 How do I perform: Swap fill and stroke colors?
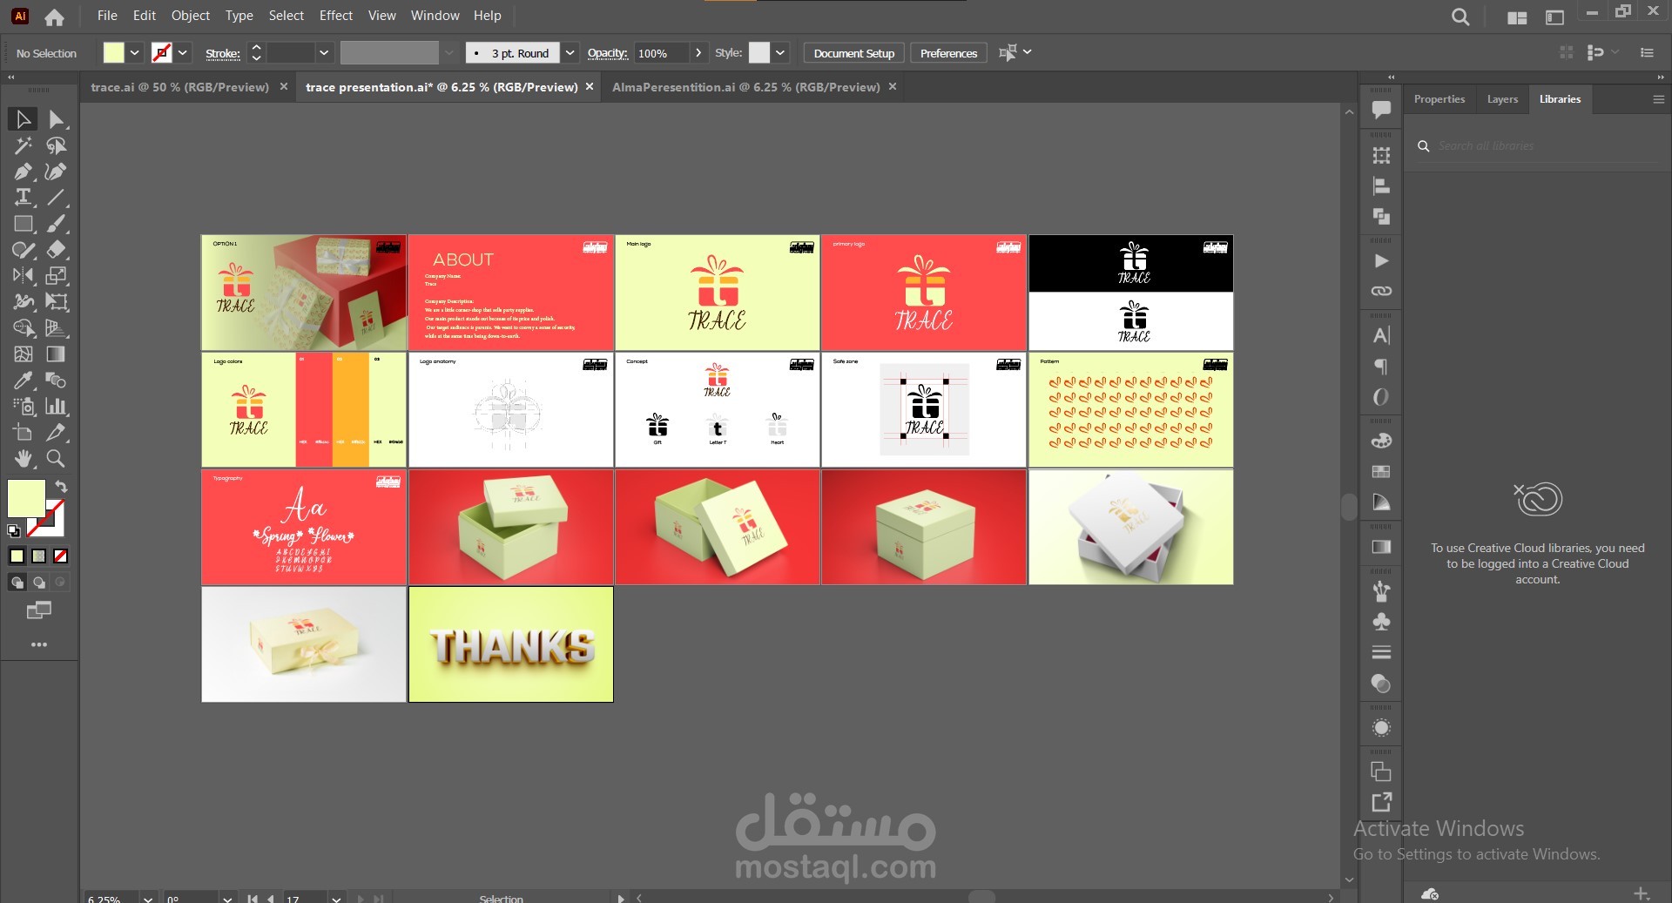point(61,487)
